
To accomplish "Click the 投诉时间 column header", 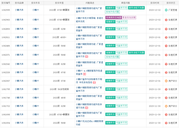I will click(x=155, y=3).
